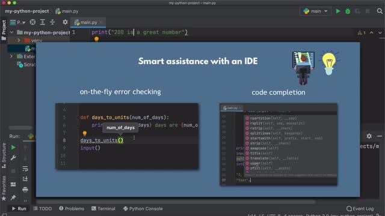The height and width of the screenshot is (216, 385).
Task: Open the Terminal tool window
Action: (103, 209)
